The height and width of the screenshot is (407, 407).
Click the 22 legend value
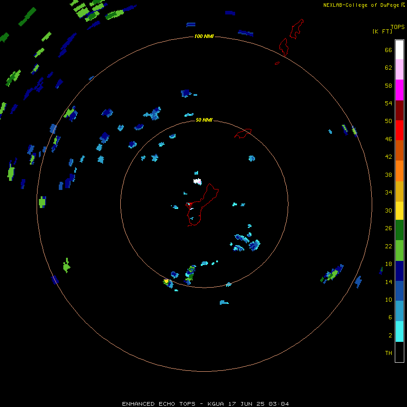point(388,246)
